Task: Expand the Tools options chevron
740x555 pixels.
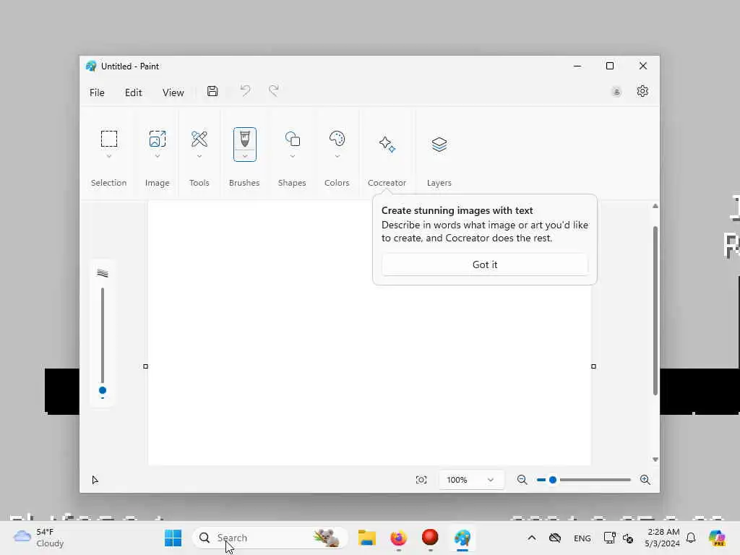Action: (199, 156)
